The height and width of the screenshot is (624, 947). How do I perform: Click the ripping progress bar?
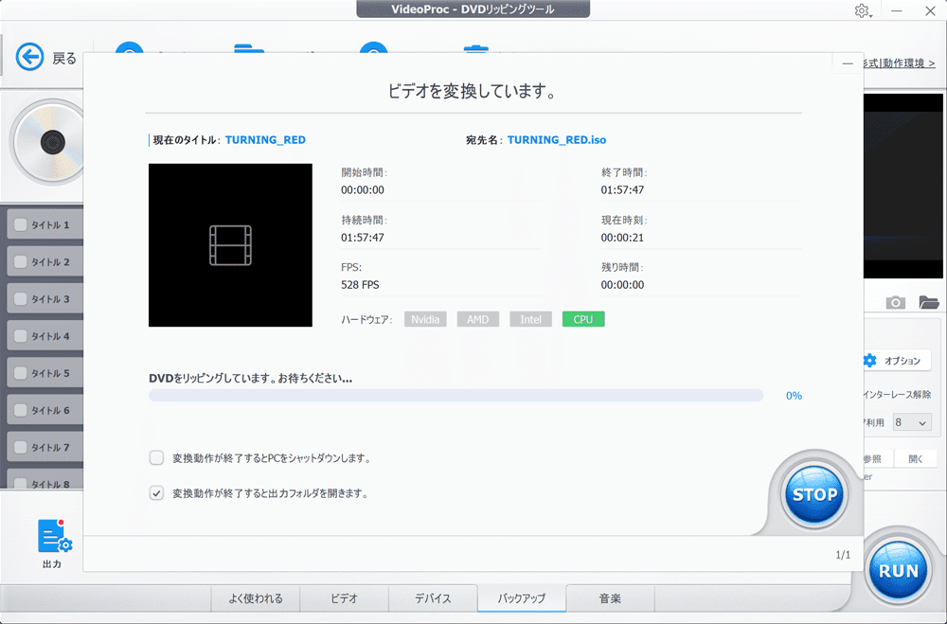coord(456,396)
